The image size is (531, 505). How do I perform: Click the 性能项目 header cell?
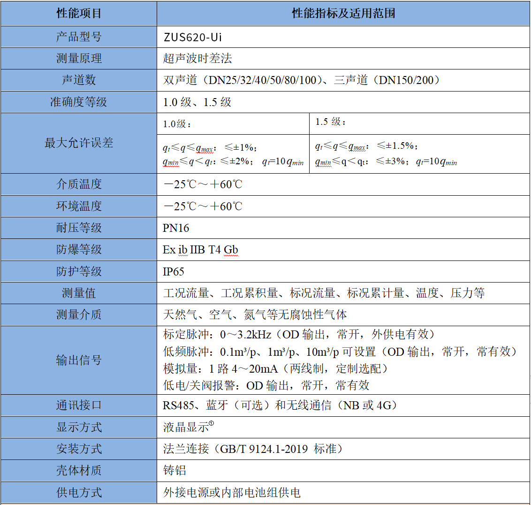pyautogui.click(x=79, y=13)
